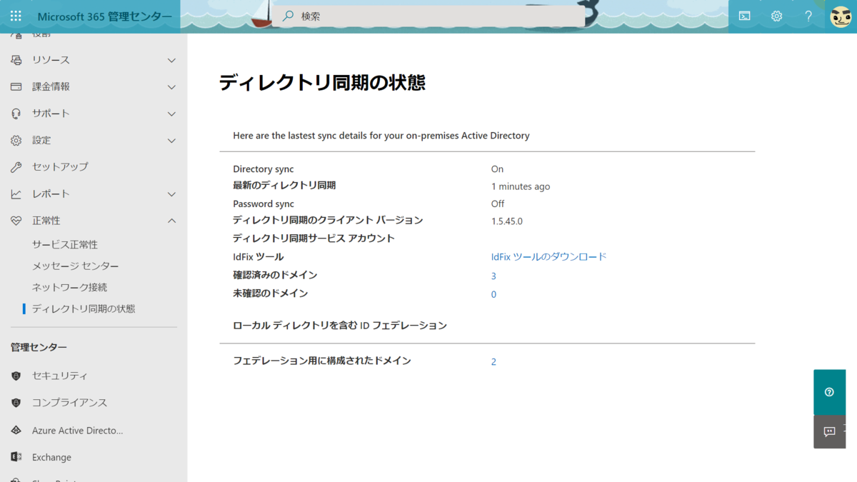
Task: Click the billing card icon
Action: (16, 86)
